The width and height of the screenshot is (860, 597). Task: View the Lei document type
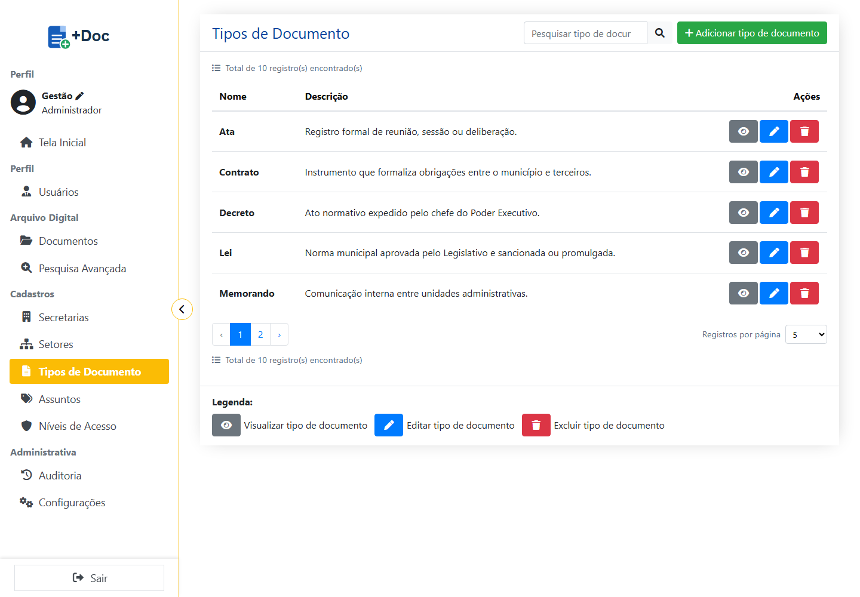tap(744, 253)
